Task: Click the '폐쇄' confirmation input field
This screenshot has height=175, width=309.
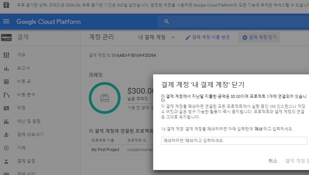Action: pos(234,141)
